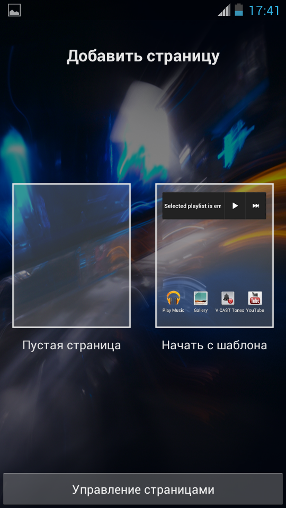The width and height of the screenshot is (286, 508).
Task: Click the Начать с шаблона label
Action: coord(215,345)
